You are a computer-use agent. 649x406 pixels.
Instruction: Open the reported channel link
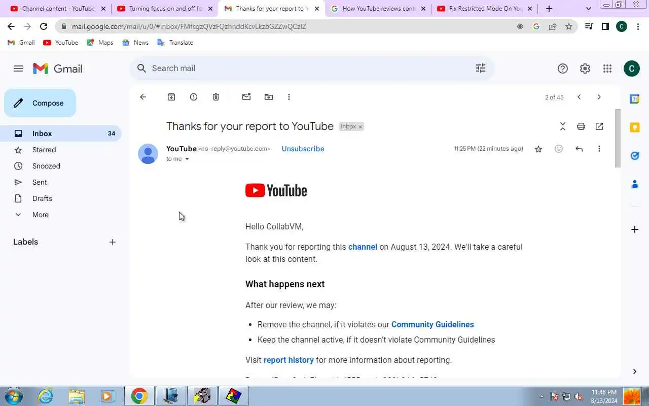pos(363,247)
